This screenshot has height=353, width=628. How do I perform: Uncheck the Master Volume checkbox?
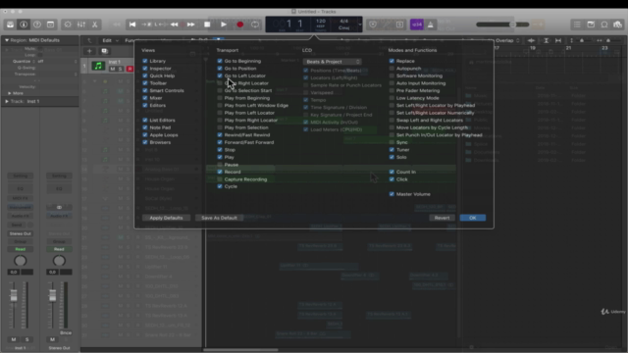[x=392, y=194]
